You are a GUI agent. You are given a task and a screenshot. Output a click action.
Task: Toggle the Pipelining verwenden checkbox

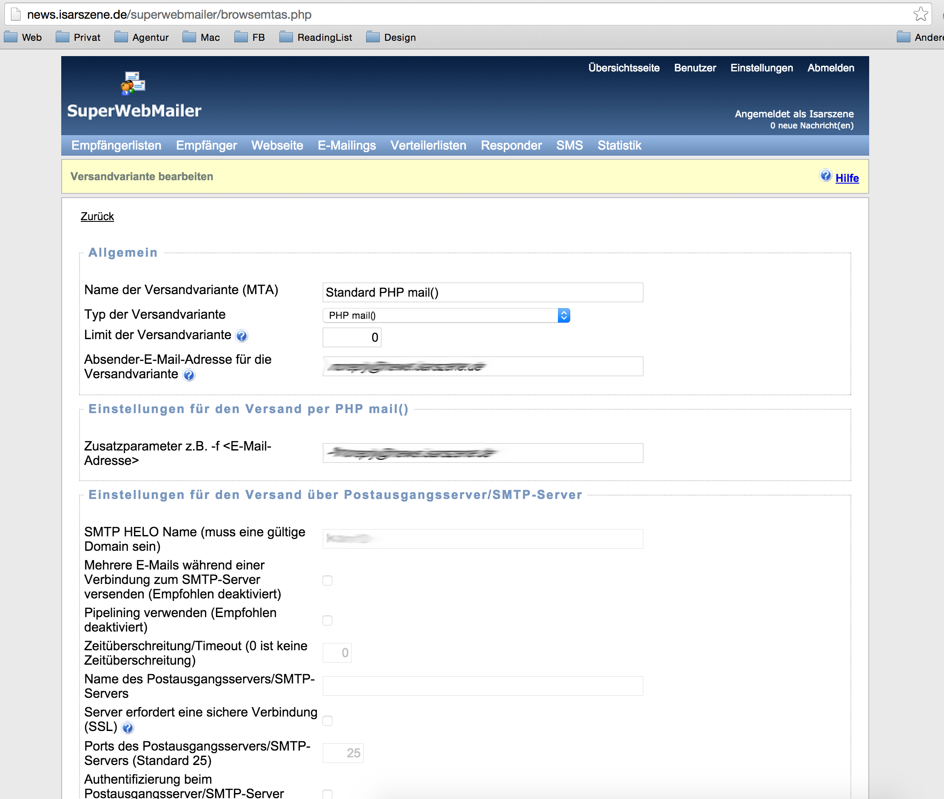(327, 620)
